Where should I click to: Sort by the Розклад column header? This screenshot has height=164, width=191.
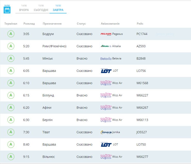[x=29, y=24]
